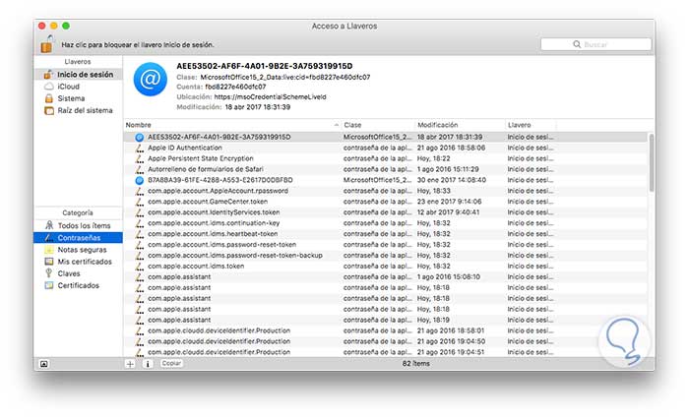Click pencil icon of Apple ID Authentication row
The image size is (689, 419).
pyautogui.click(x=140, y=148)
